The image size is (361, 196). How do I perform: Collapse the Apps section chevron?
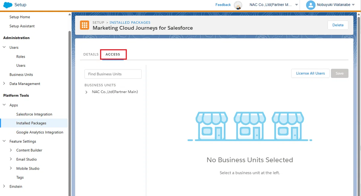pyautogui.click(x=4, y=105)
